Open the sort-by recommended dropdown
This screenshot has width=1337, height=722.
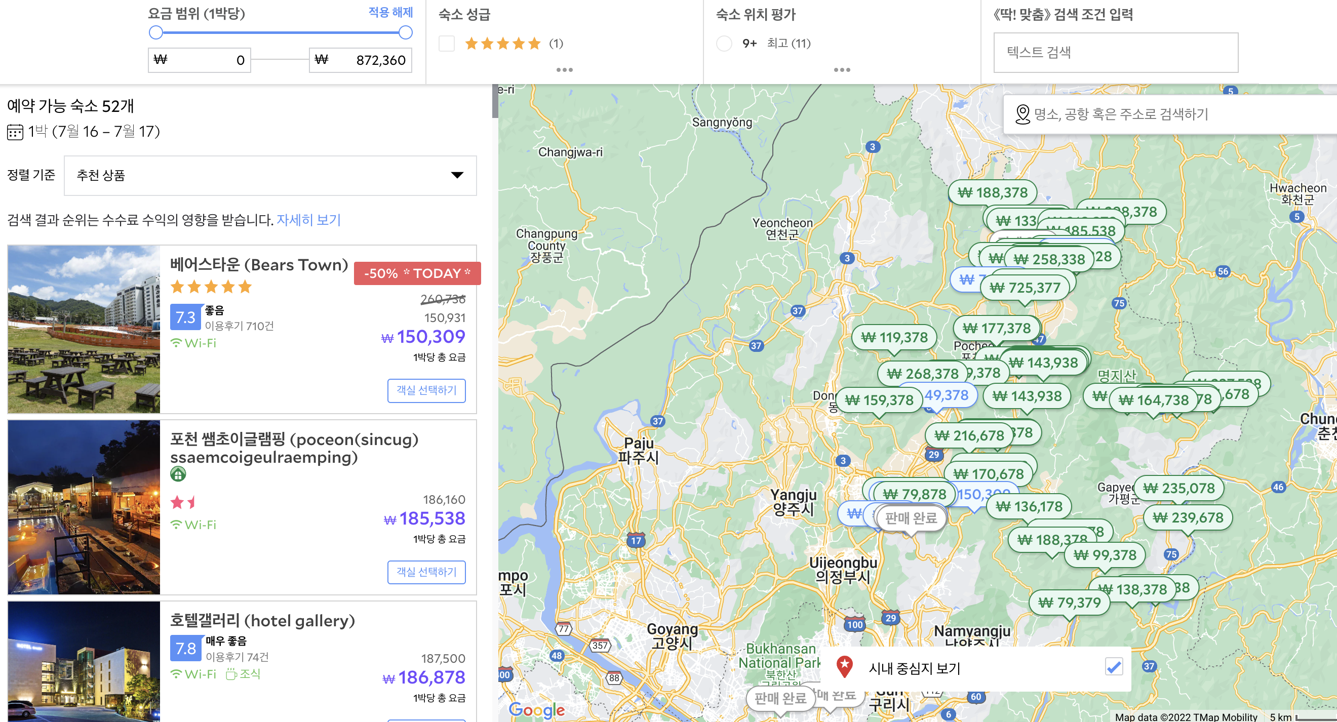coord(270,176)
